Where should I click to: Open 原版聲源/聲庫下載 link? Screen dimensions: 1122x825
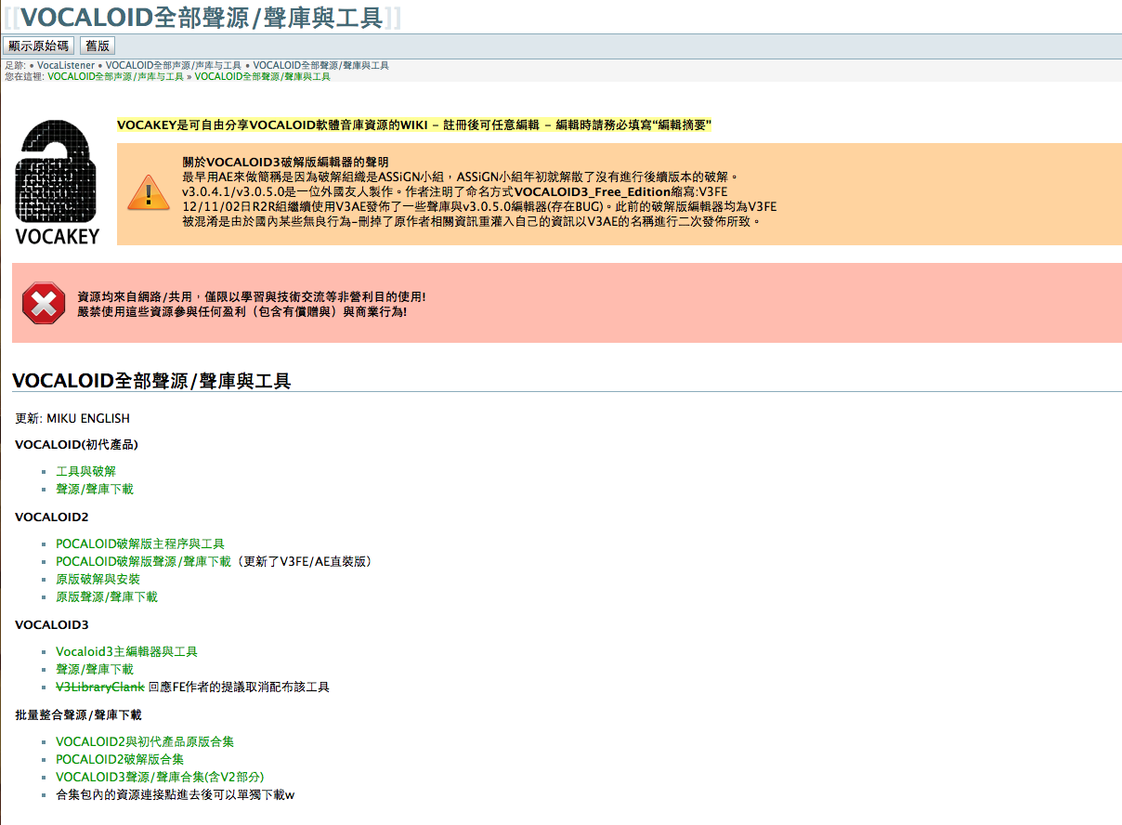click(107, 596)
